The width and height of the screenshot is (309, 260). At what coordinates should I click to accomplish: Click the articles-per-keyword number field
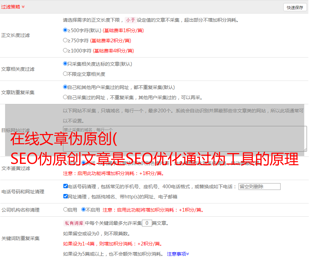point(147,223)
